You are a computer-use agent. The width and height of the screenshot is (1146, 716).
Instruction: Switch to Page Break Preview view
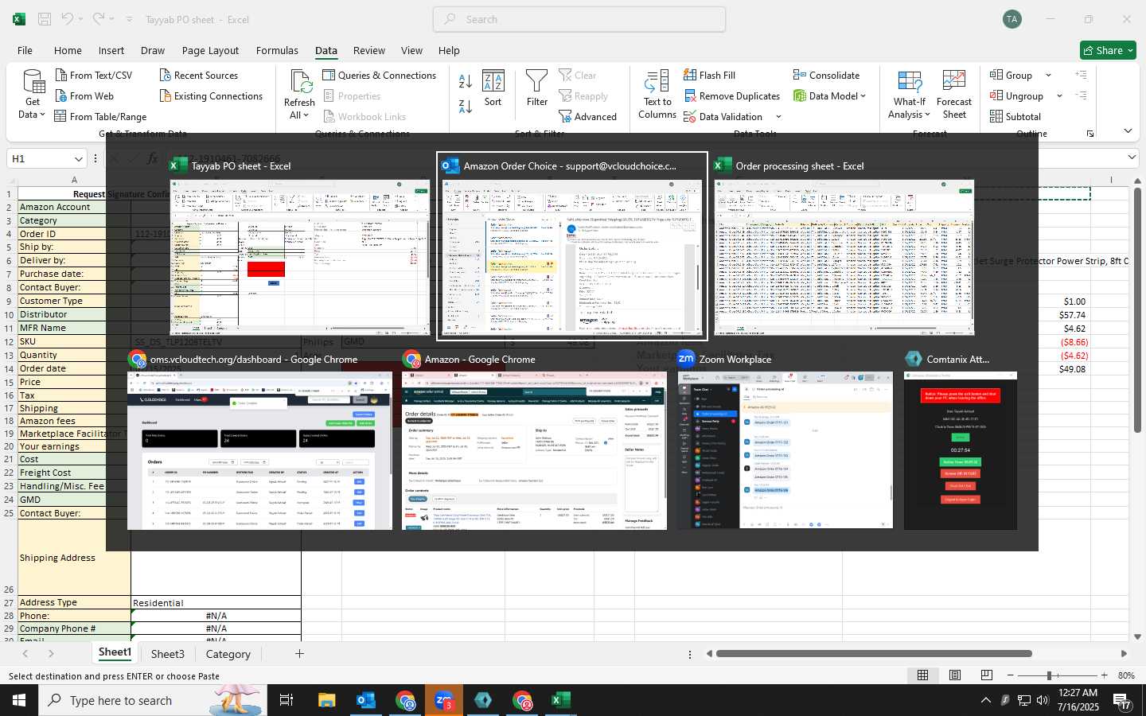click(986, 675)
